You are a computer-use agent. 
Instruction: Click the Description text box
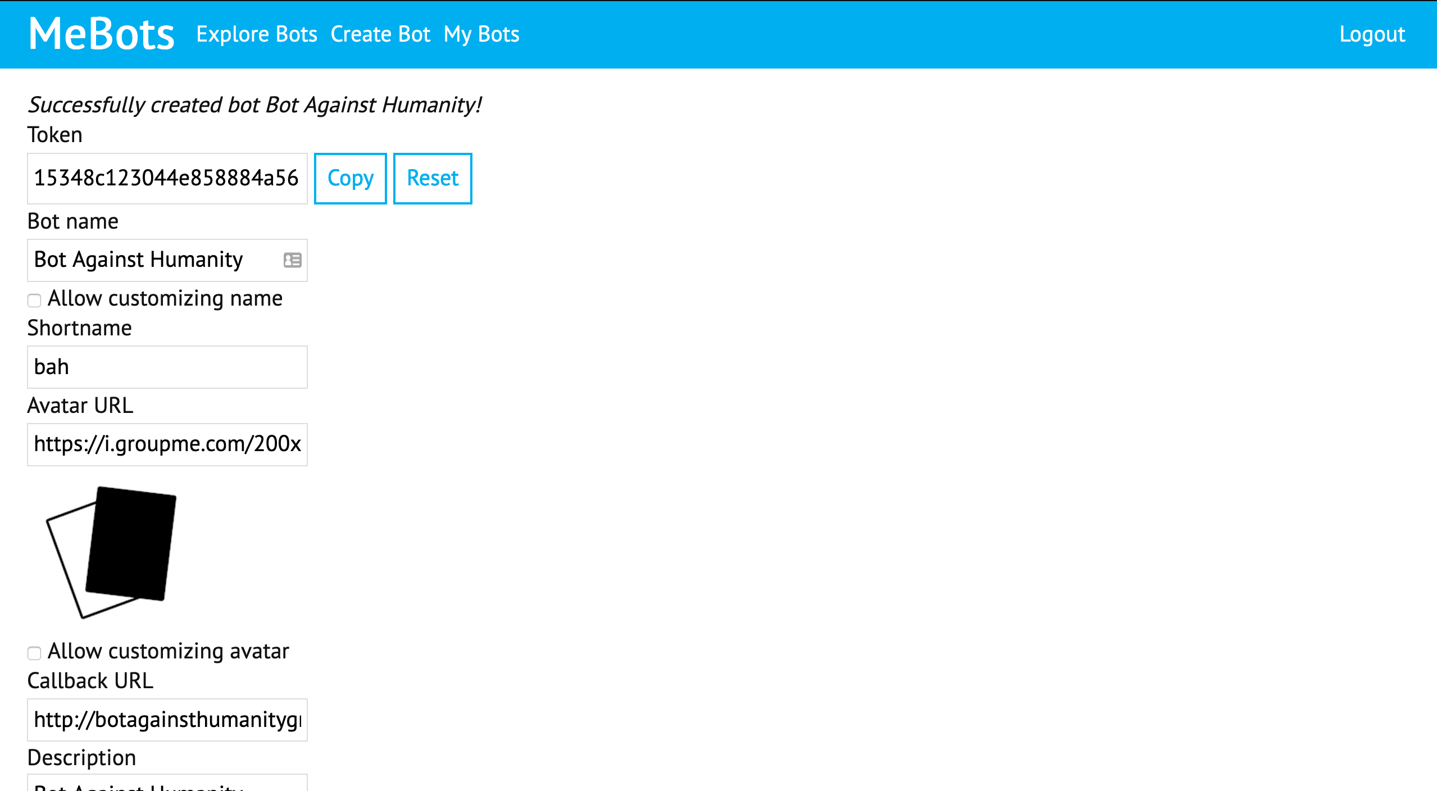[x=167, y=784]
